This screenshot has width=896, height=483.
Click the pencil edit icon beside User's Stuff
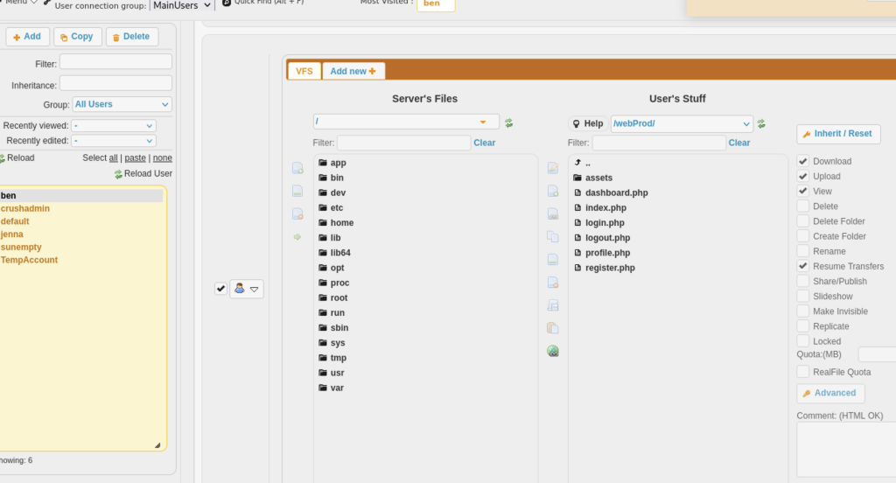(x=553, y=168)
